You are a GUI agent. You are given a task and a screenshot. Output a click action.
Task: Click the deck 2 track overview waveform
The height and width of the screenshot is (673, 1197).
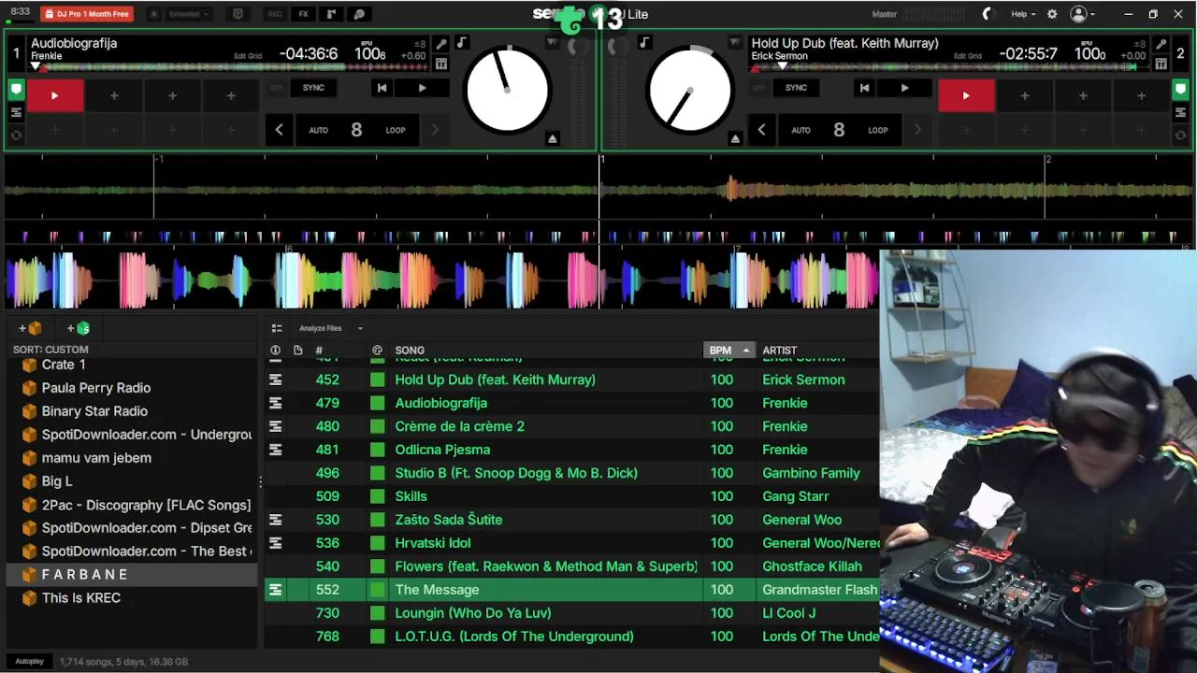tap(949, 66)
